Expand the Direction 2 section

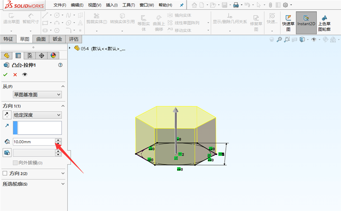[63, 173]
